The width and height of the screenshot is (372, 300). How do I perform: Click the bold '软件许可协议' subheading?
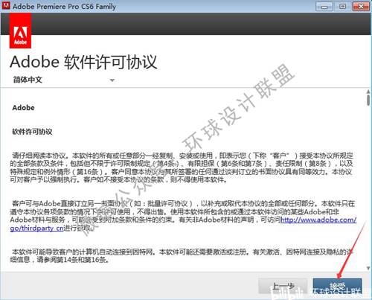(x=32, y=132)
